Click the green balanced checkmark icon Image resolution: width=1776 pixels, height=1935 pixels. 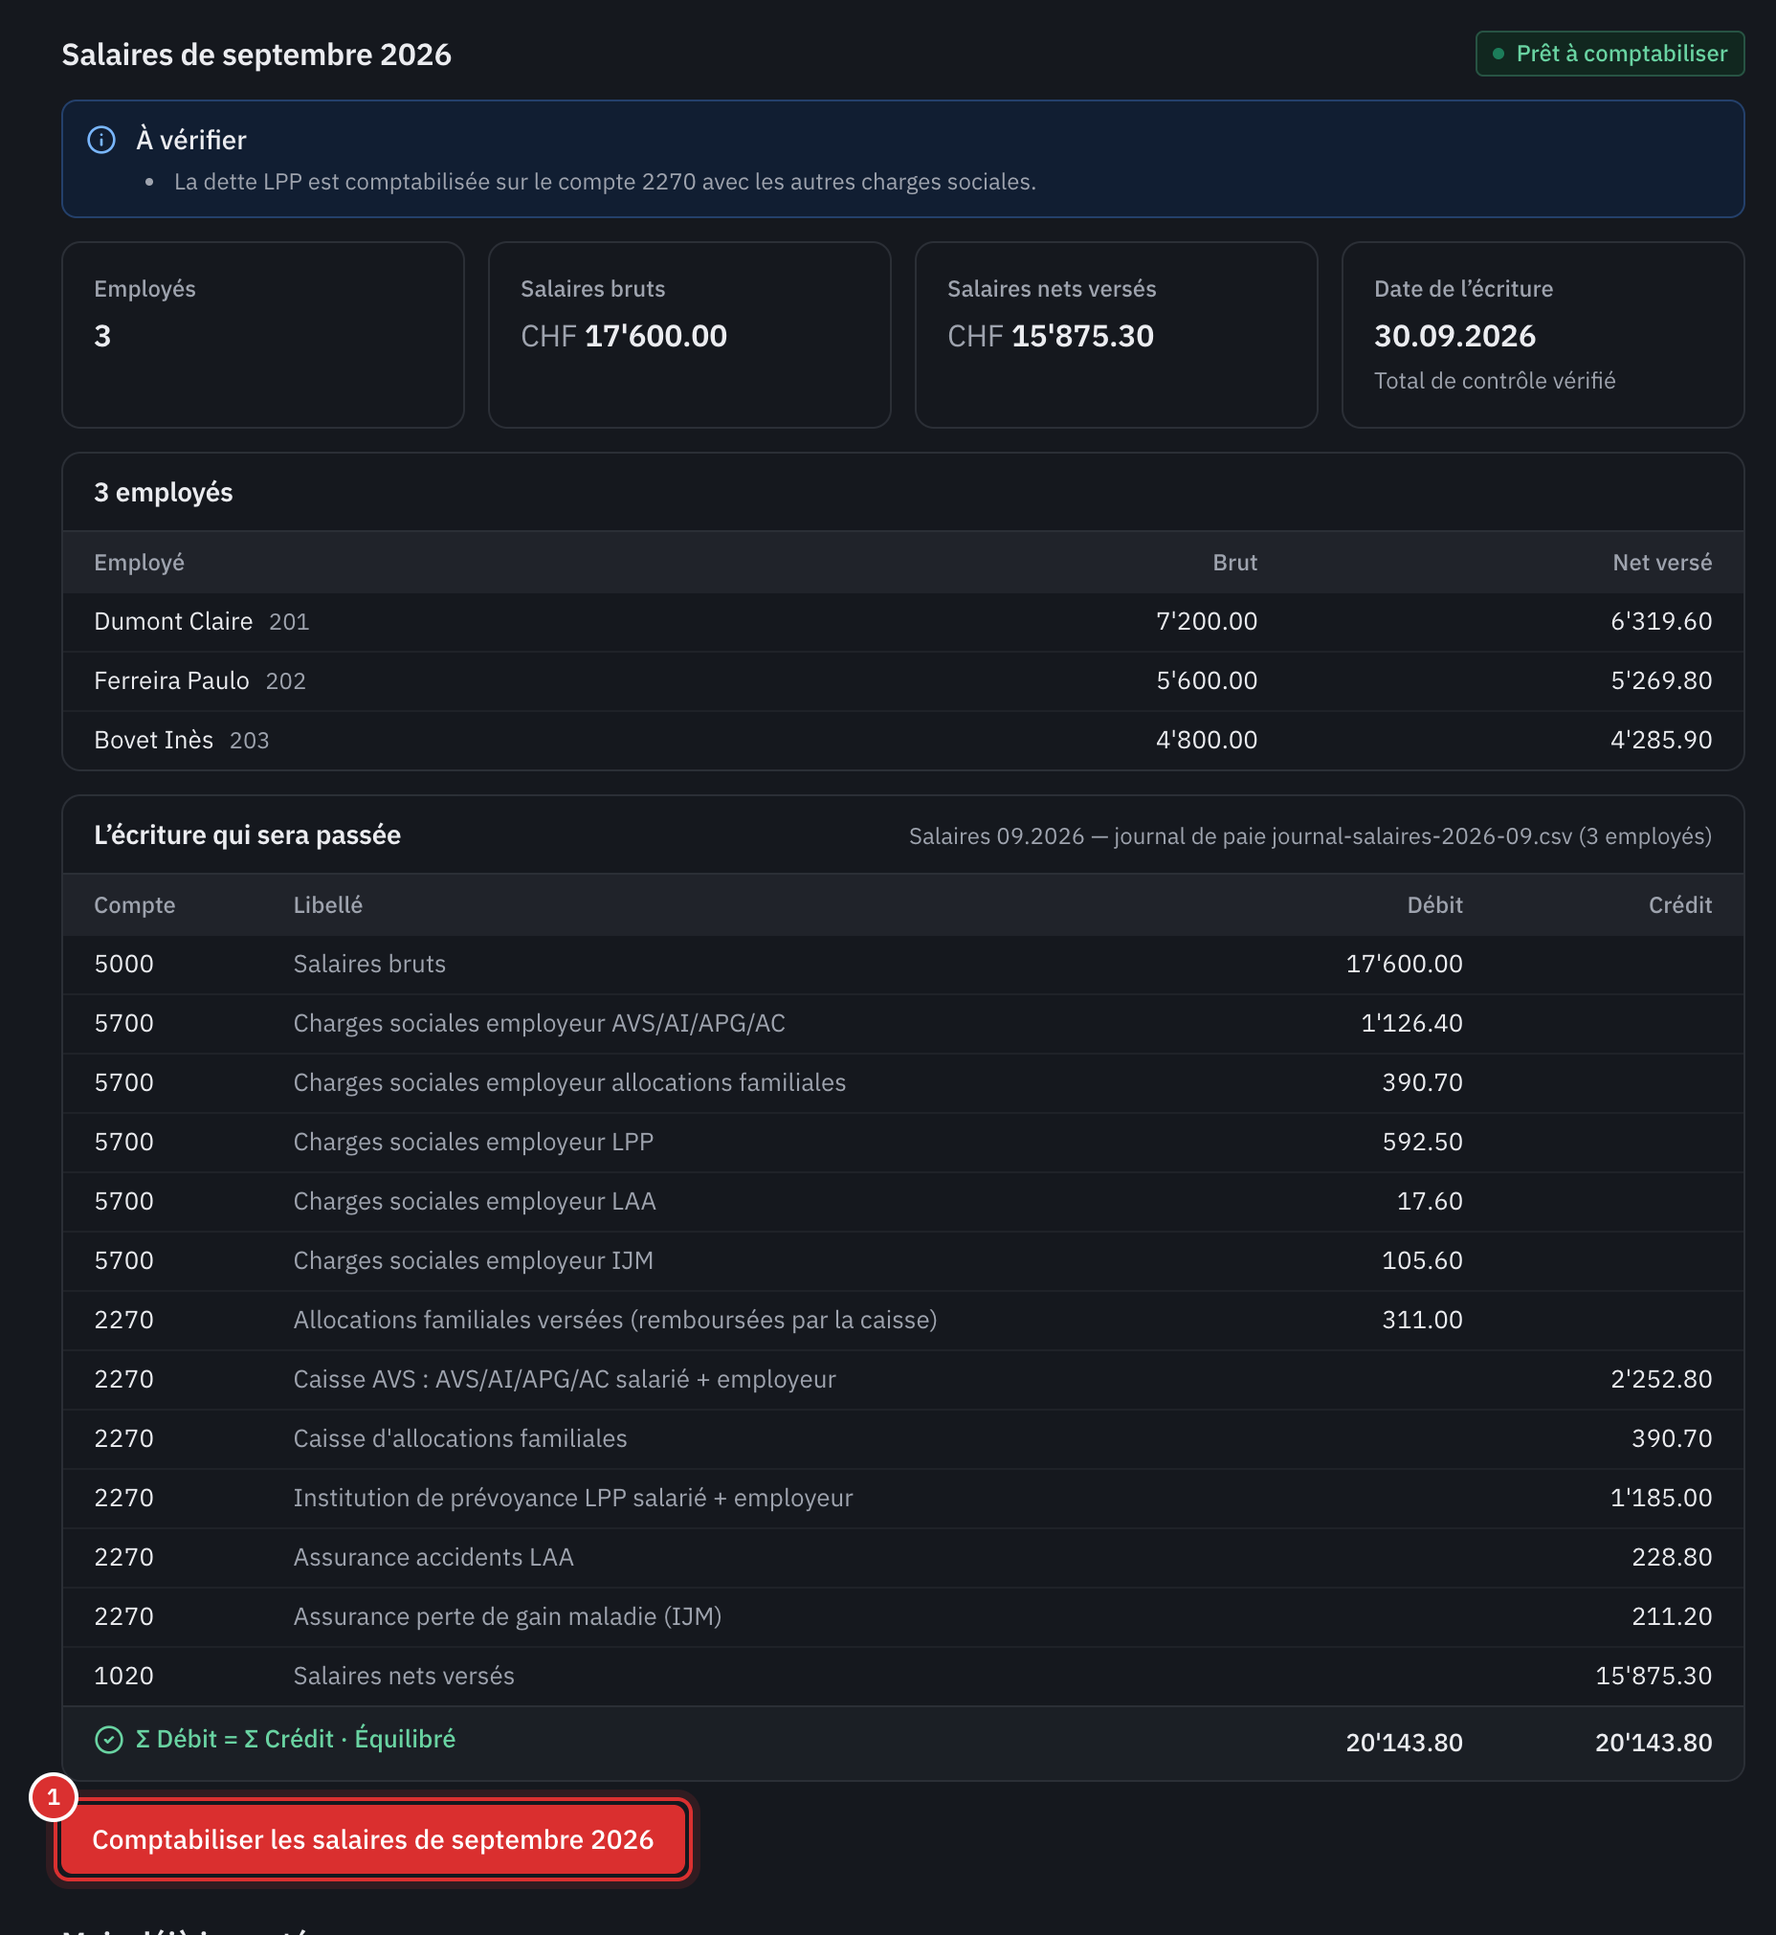(108, 1740)
